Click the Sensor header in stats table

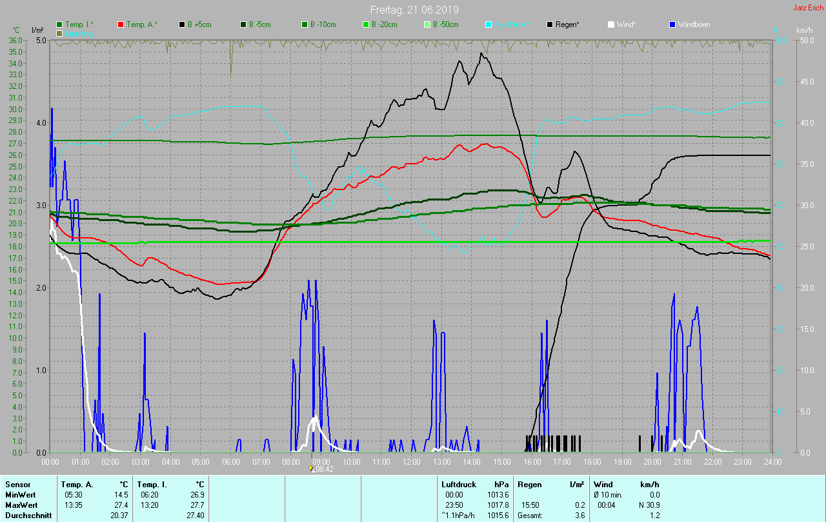point(17,484)
